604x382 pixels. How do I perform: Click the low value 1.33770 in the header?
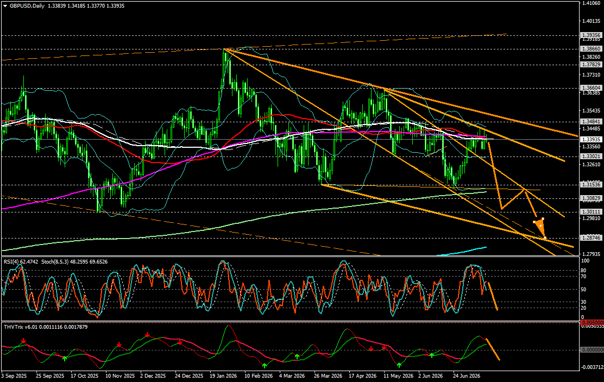(x=97, y=6)
